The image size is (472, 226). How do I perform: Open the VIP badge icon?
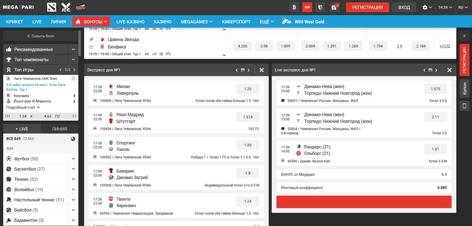pyautogui.click(x=307, y=7)
